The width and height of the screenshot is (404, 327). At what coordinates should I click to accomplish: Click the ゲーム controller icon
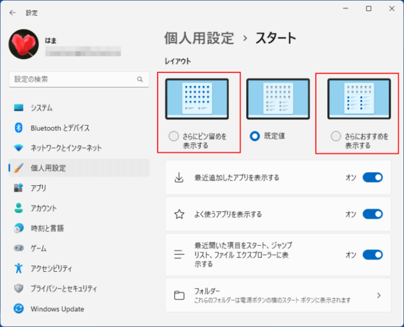point(18,248)
